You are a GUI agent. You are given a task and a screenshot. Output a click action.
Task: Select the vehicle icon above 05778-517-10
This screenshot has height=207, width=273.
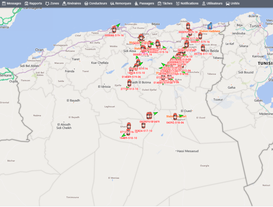coord(203,48)
